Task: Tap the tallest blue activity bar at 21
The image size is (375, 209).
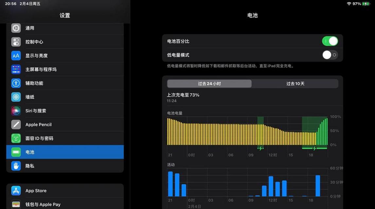Action: pyautogui.click(x=170, y=184)
